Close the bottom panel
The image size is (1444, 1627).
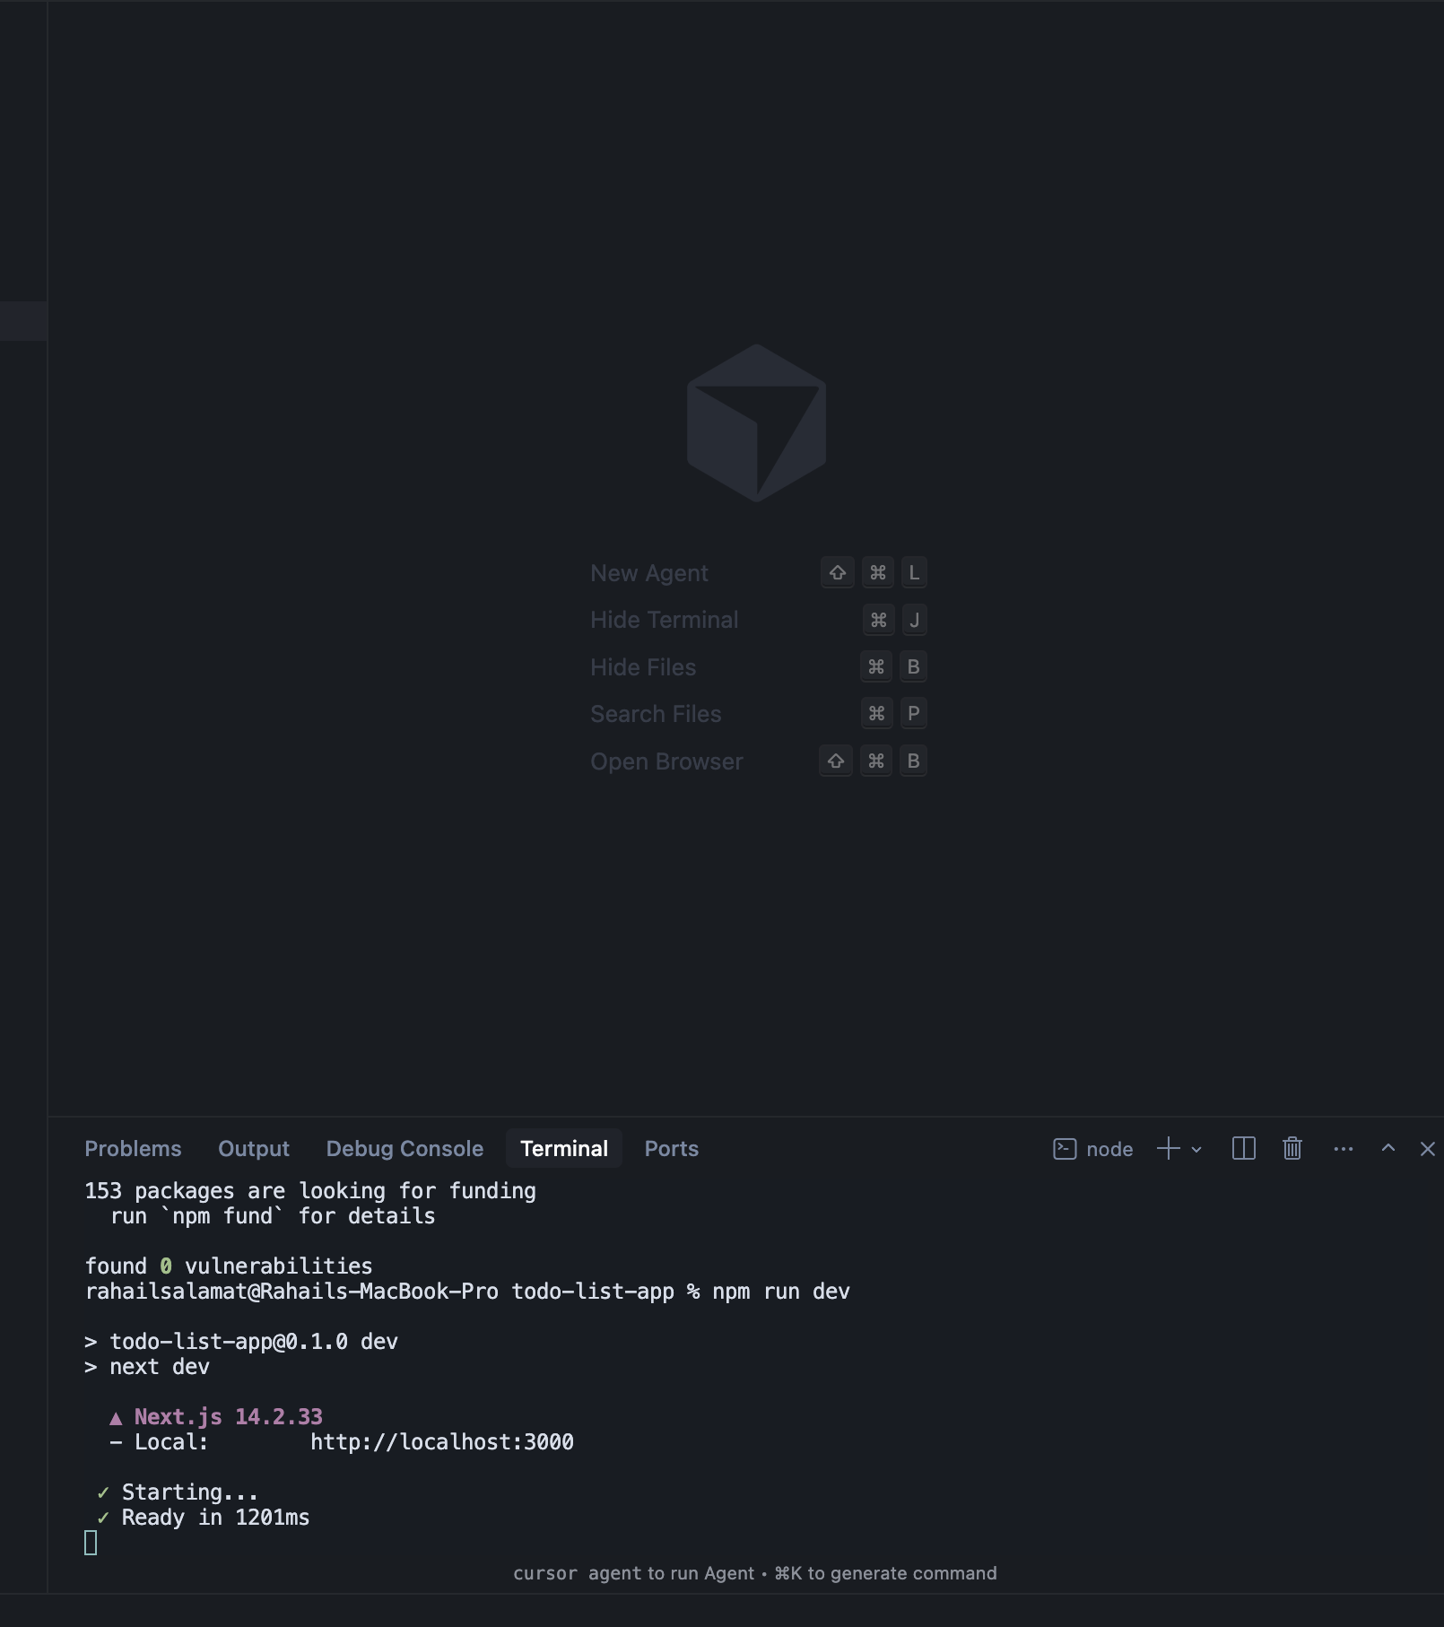tap(1428, 1149)
